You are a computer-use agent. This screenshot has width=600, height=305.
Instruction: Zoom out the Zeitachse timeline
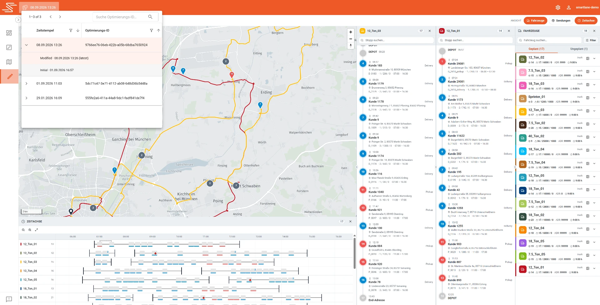click(x=23, y=230)
